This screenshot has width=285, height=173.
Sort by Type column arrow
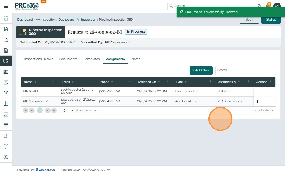186,82
